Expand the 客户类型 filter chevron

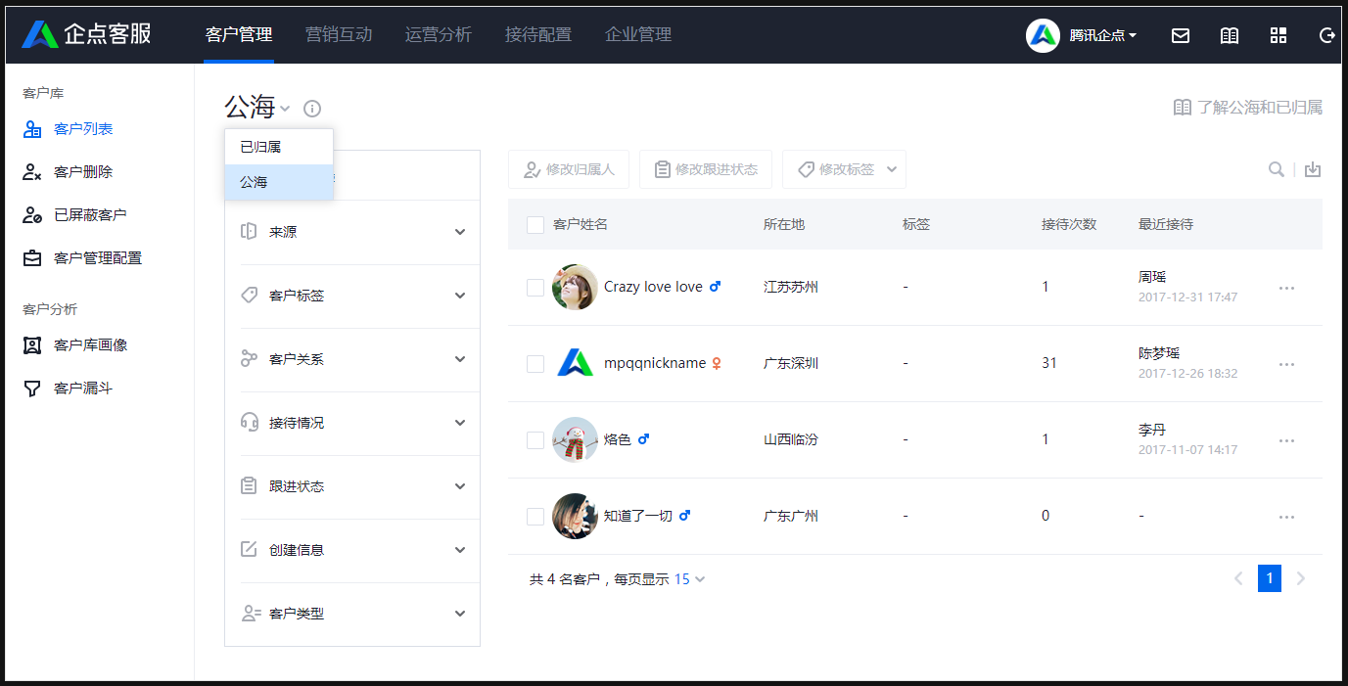(x=460, y=614)
